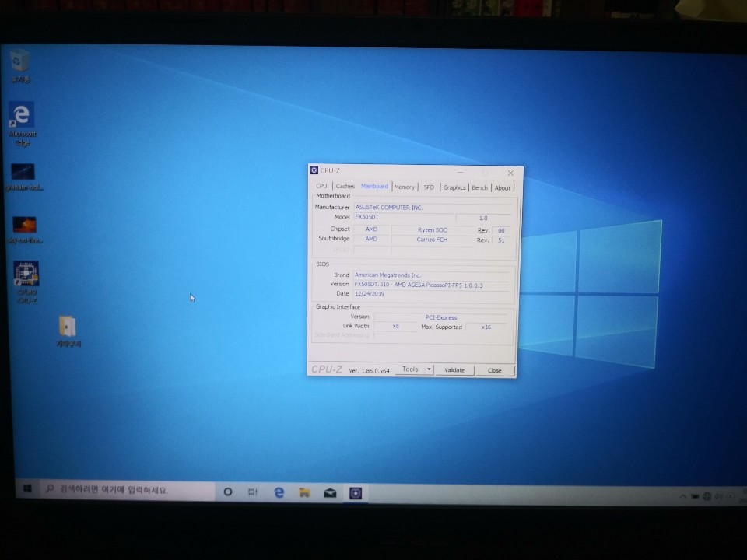The width and height of the screenshot is (747, 560).
Task: Select the gotham wallpaper image file on desktop
Action: (23, 177)
